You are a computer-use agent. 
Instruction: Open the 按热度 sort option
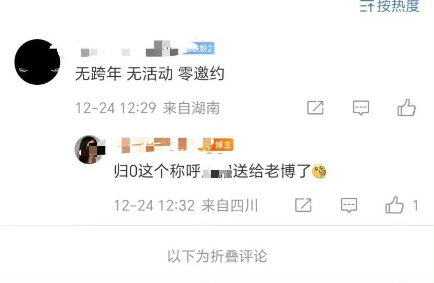tap(390, 6)
